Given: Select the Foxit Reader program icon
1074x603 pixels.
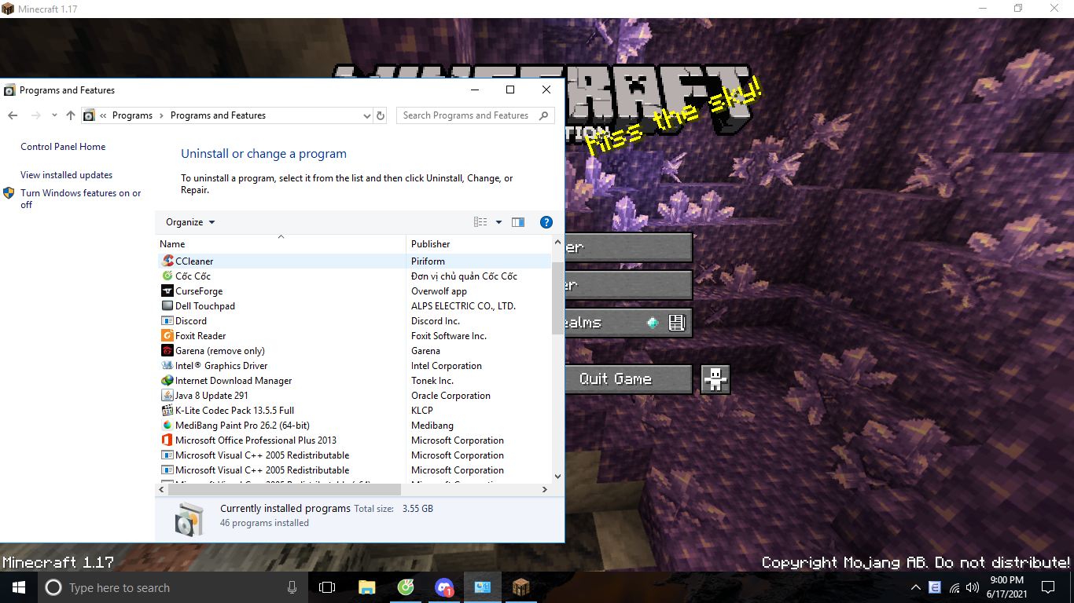Looking at the screenshot, I should click(167, 335).
